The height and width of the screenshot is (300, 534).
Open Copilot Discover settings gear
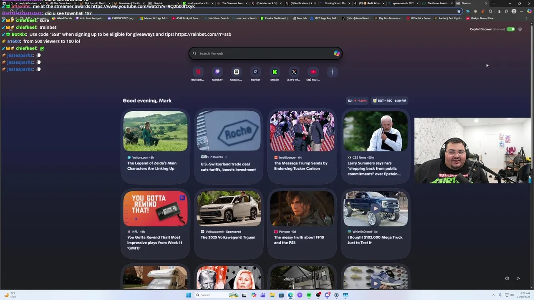(520, 29)
